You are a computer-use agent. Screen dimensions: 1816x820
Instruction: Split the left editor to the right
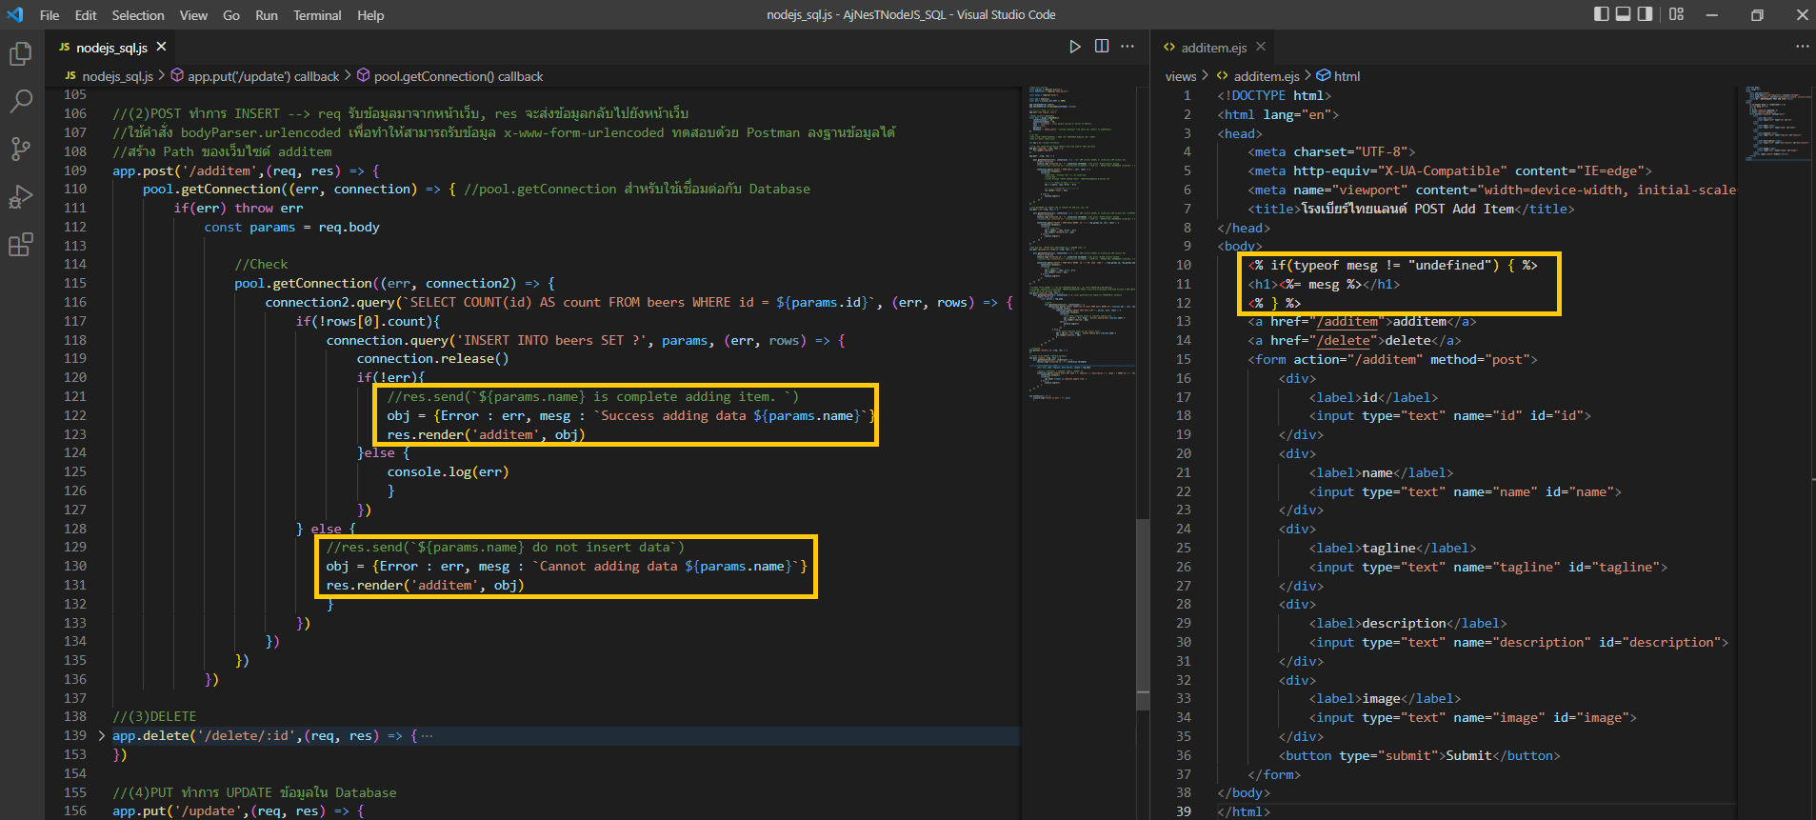[x=1102, y=47]
